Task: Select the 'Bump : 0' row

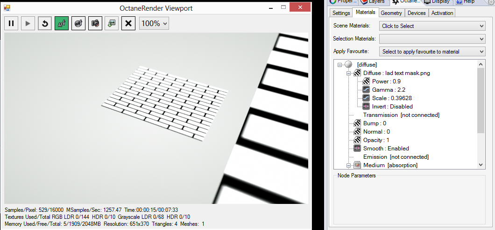Action: (x=375, y=123)
